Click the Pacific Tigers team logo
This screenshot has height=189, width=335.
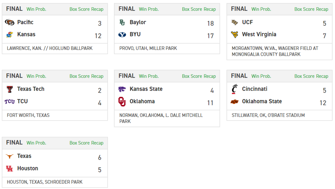pyautogui.click(x=9, y=22)
